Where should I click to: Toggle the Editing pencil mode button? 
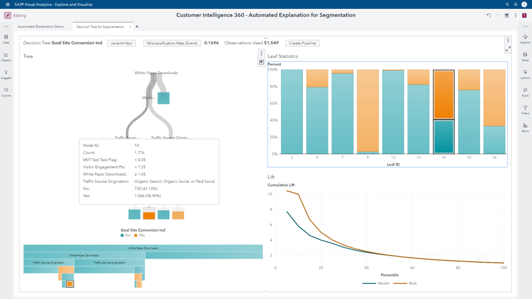8,16
